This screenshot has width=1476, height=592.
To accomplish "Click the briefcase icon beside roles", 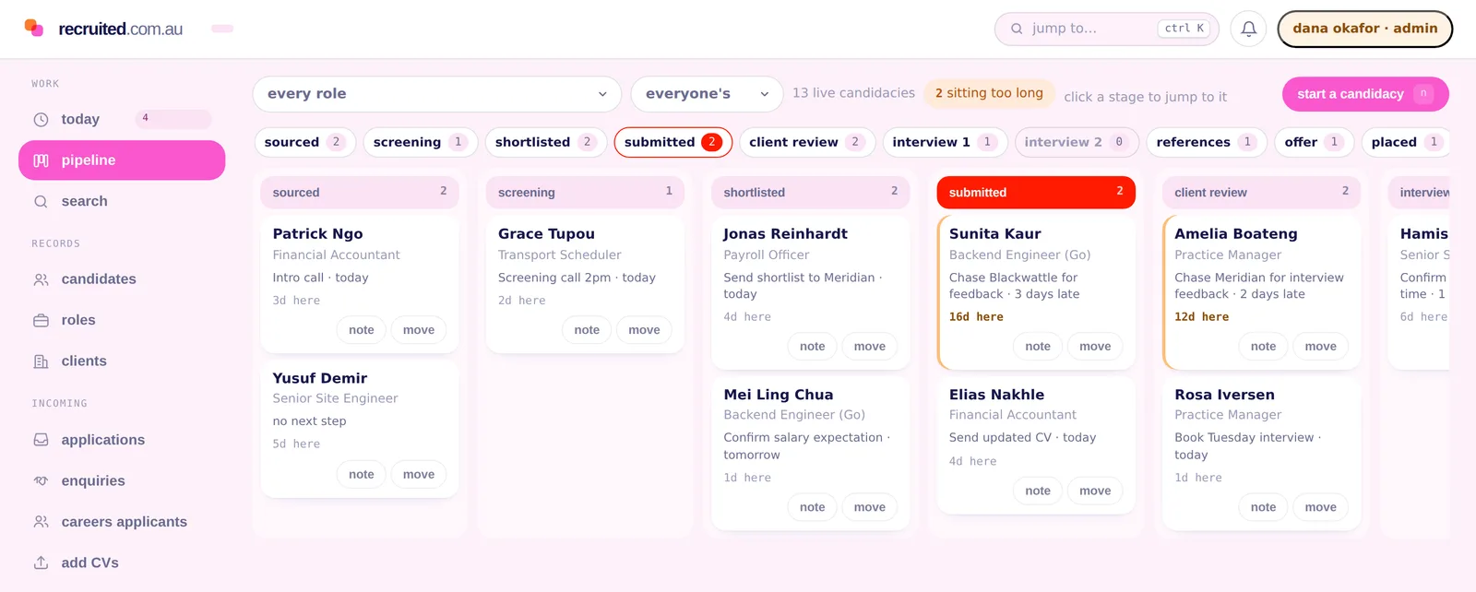I will tap(41, 320).
